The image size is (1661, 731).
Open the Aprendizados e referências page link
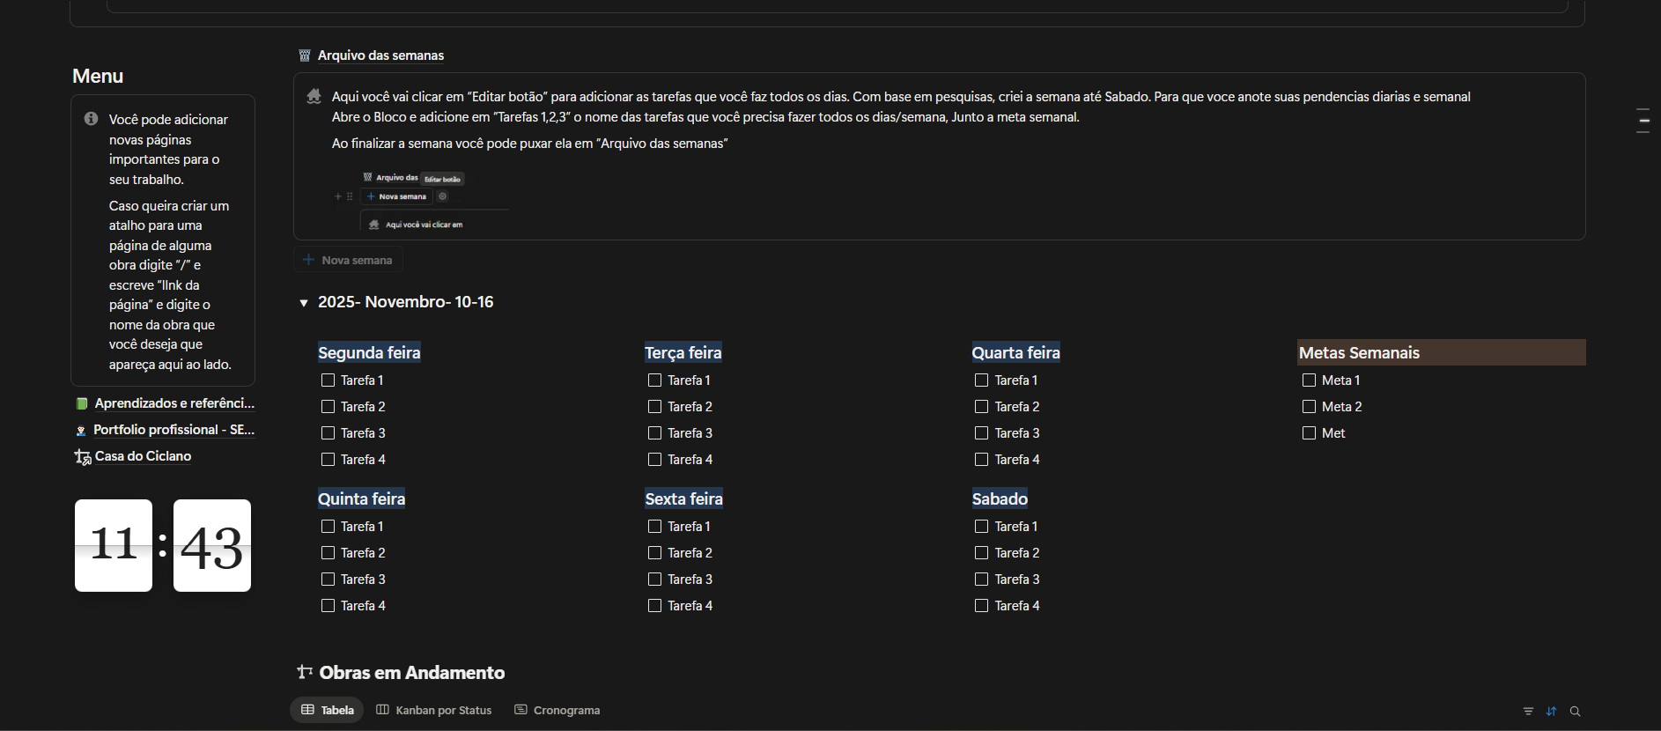(x=173, y=403)
